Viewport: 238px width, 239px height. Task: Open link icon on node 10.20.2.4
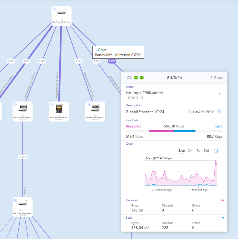tap(88, 105)
